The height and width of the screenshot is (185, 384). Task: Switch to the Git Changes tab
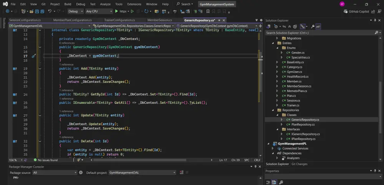(x=299, y=164)
